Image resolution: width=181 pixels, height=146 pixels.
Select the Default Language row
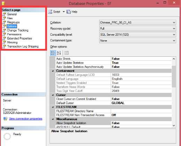[x=113, y=79]
